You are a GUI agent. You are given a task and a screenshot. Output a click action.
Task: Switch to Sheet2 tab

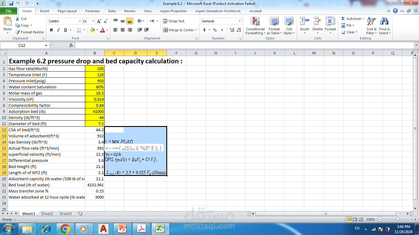pyautogui.click(x=47, y=214)
